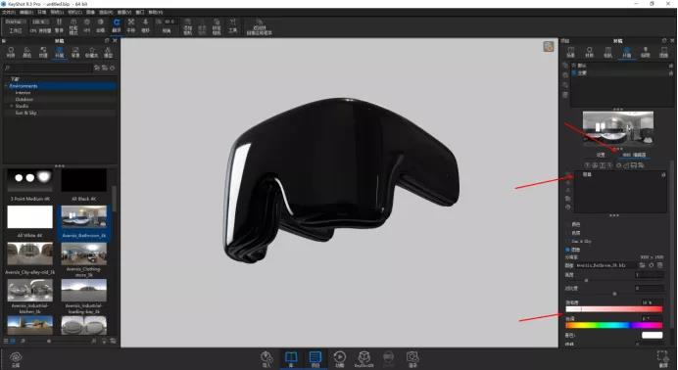The width and height of the screenshot is (678, 370).
Task: Select the Outdoor folder in tree
Action: 24,99
